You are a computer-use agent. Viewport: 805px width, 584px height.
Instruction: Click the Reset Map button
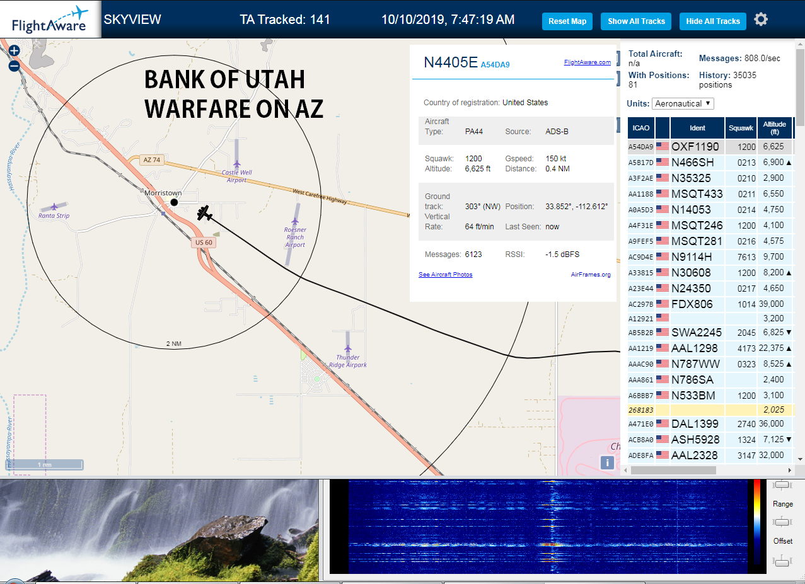(567, 21)
